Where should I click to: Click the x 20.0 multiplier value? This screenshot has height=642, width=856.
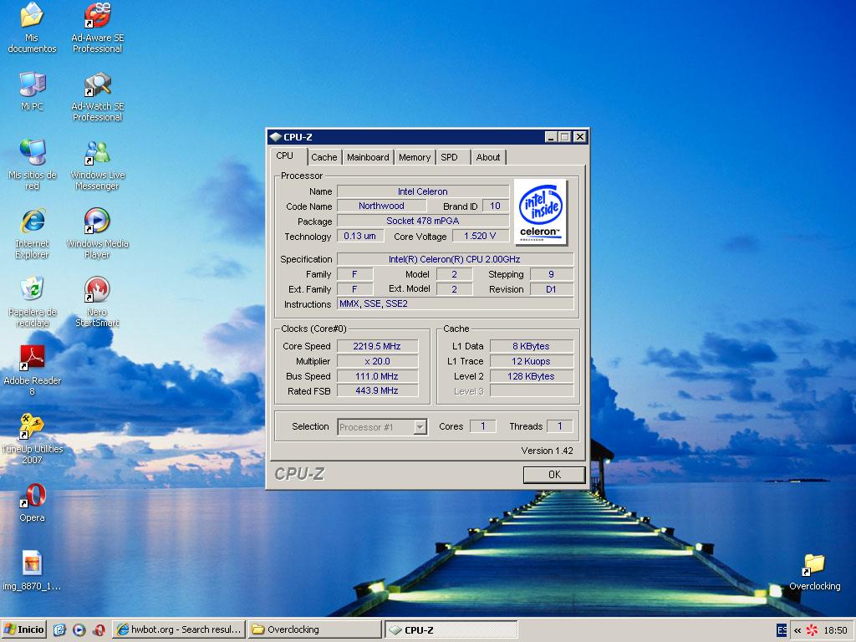(377, 361)
